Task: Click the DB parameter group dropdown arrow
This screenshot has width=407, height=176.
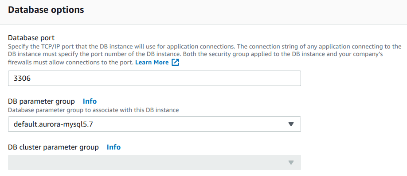Action: (x=291, y=124)
